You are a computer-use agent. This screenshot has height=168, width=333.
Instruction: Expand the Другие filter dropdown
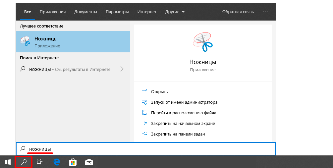[x=175, y=12]
